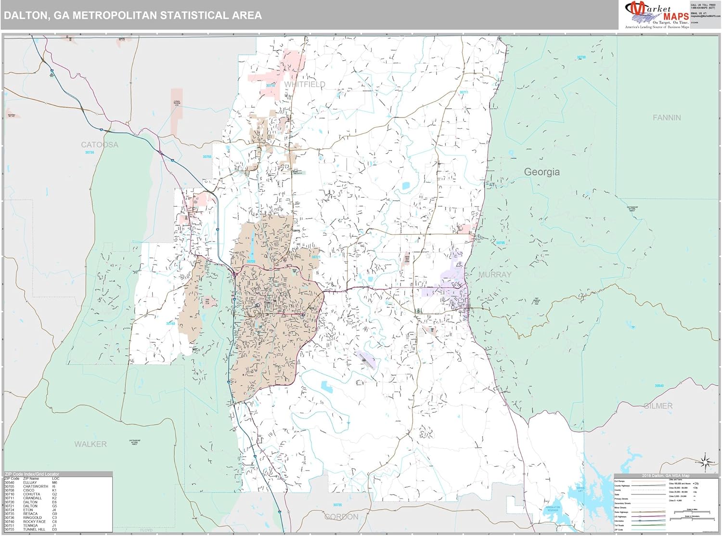Screen dimensions: 722x536
Task: Click the MURRAY county label
Action: click(x=495, y=275)
